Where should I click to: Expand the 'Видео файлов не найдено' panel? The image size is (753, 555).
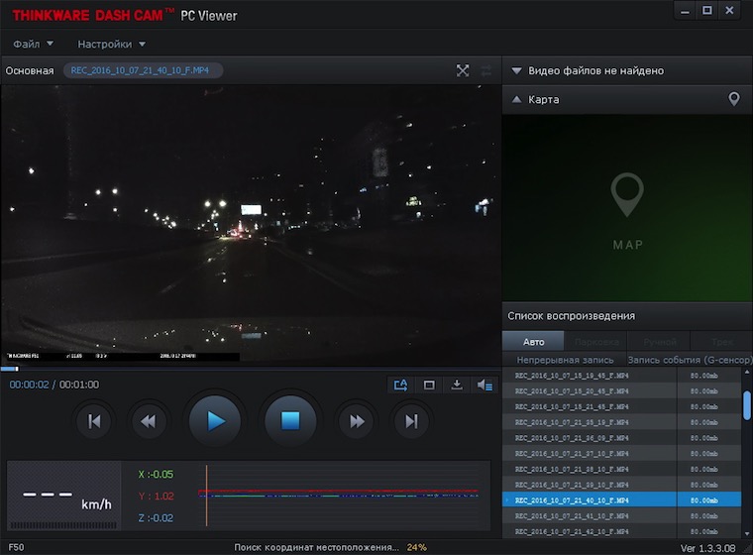point(516,70)
